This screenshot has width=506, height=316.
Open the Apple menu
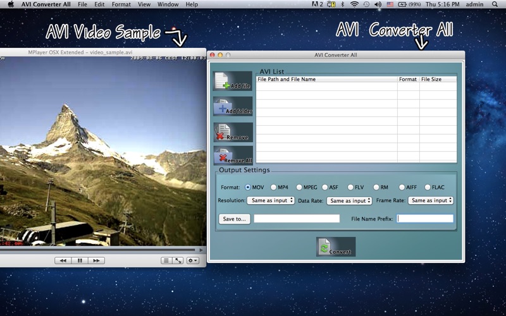tap(11, 4)
